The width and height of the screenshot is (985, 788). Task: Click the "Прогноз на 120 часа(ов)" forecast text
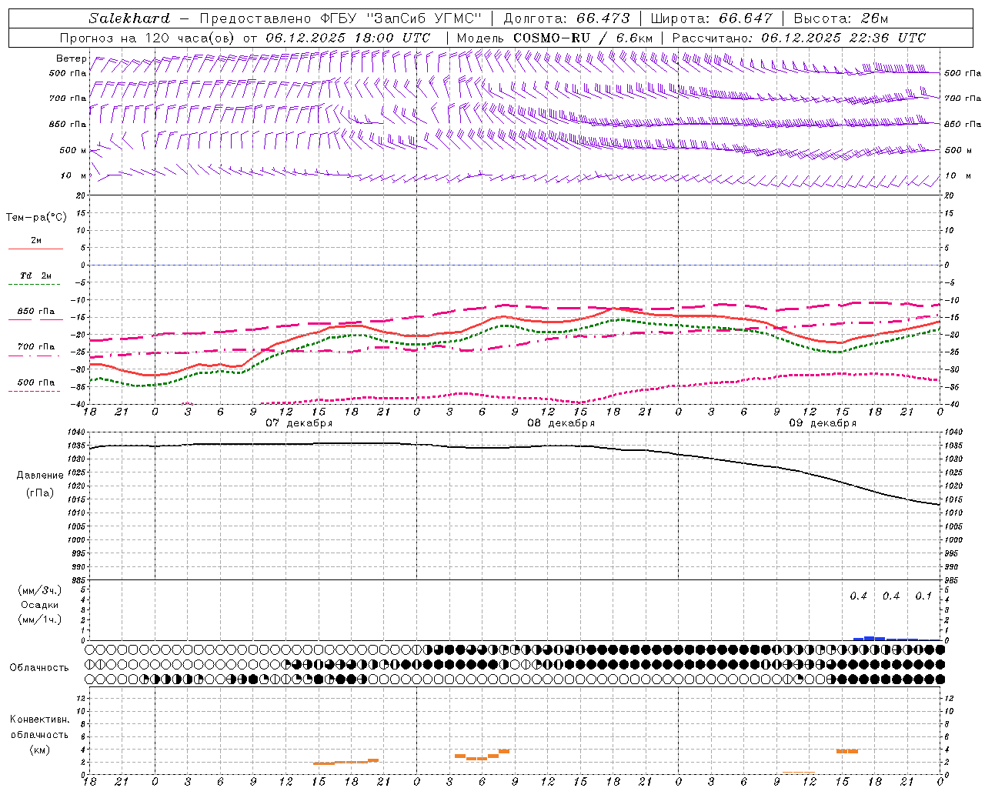[149, 38]
